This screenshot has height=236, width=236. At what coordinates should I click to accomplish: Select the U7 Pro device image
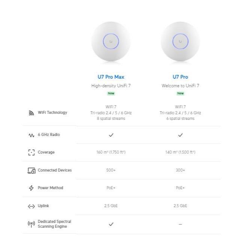pyautogui.click(x=180, y=41)
